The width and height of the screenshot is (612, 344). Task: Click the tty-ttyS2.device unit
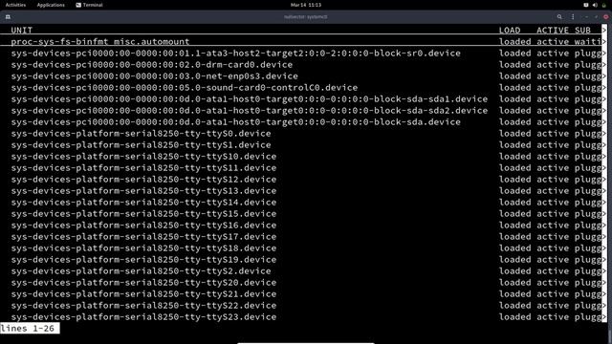pos(141,271)
